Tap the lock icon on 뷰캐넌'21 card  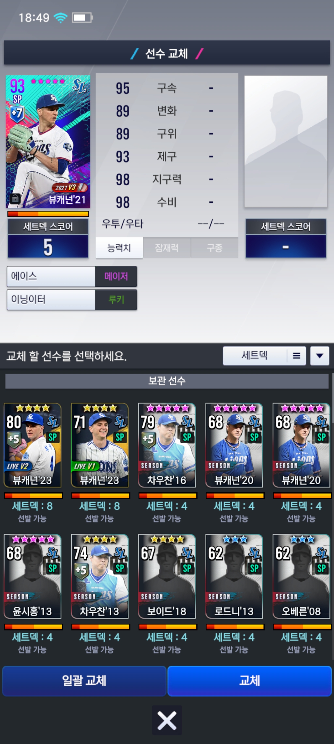pos(15,198)
